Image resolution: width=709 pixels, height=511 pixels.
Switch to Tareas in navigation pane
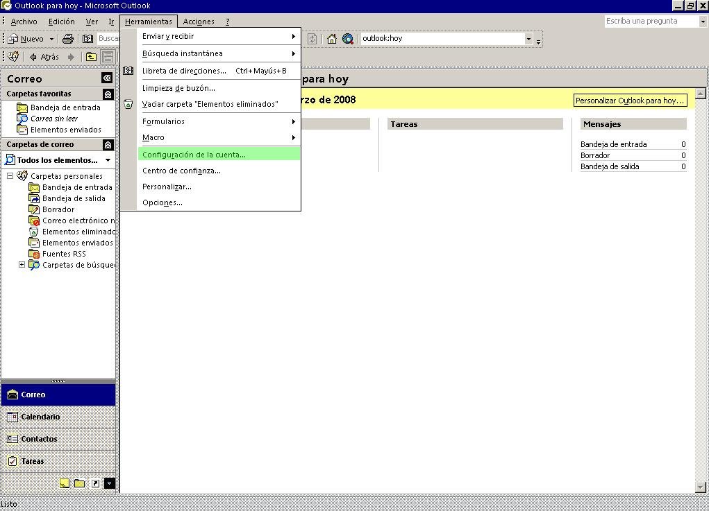coord(58,461)
